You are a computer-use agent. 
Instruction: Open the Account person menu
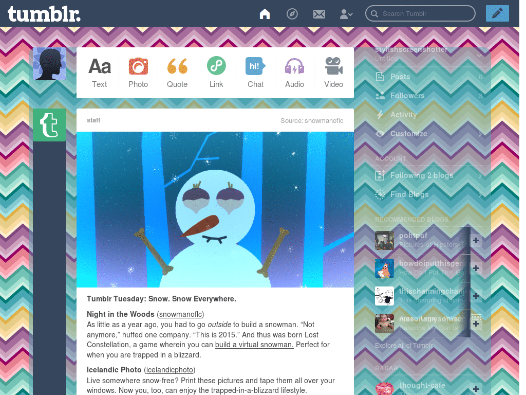pos(346,14)
